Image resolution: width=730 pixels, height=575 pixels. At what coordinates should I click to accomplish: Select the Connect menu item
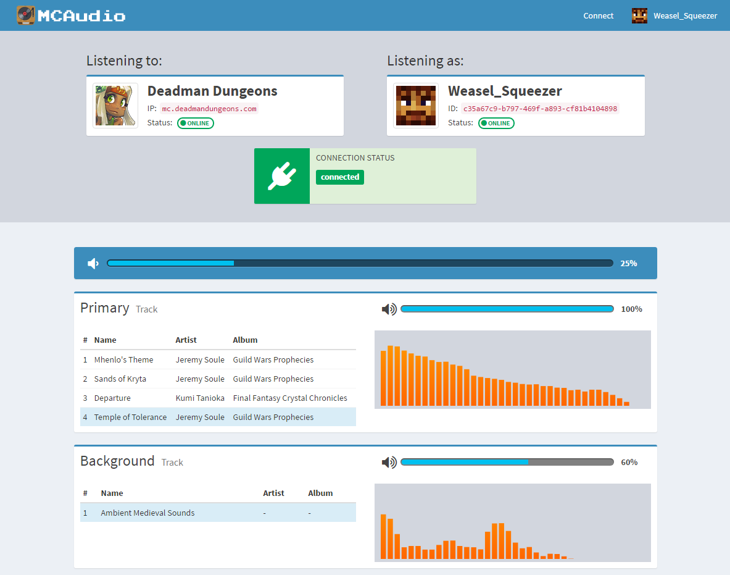pyautogui.click(x=597, y=15)
